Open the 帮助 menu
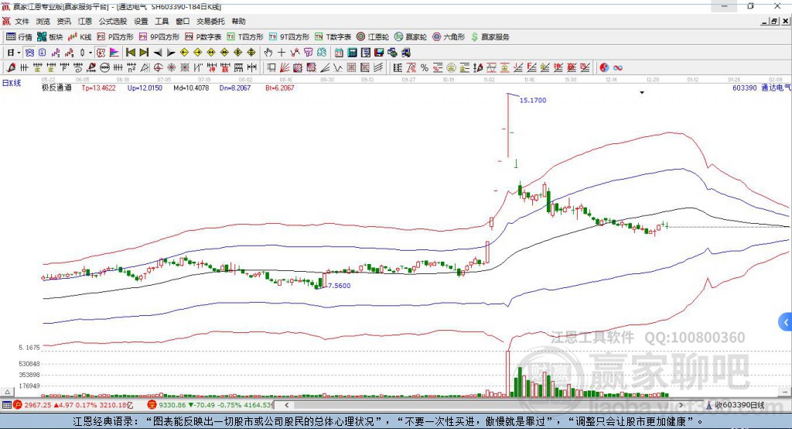The height and width of the screenshot is (429, 792). pos(238,21)
